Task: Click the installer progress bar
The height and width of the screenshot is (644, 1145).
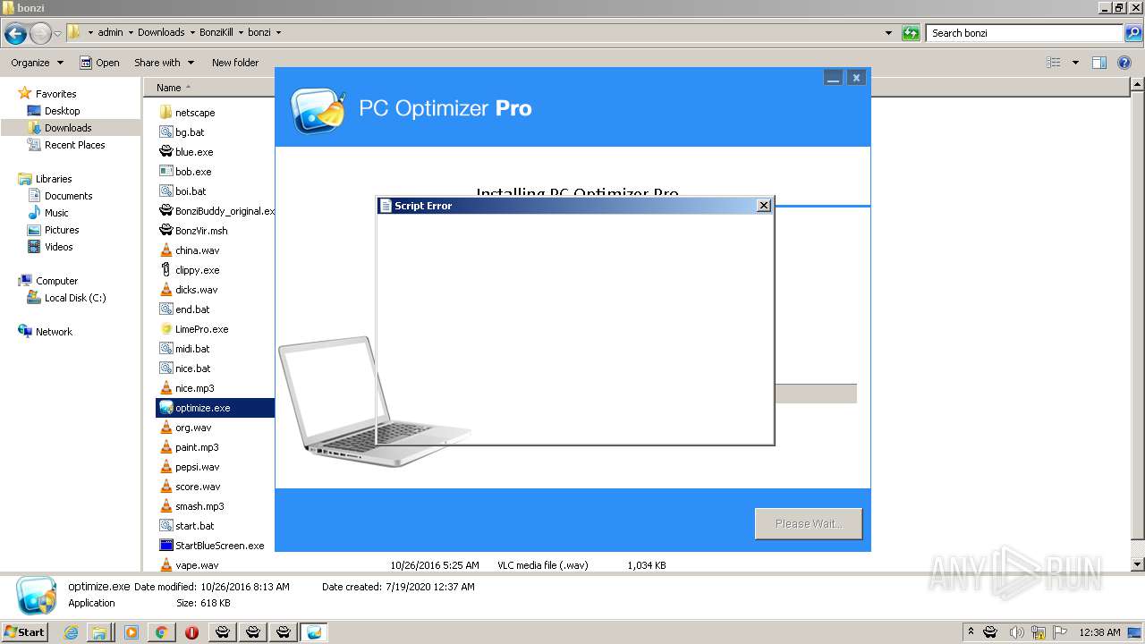Action: click(x=816, y=394)
